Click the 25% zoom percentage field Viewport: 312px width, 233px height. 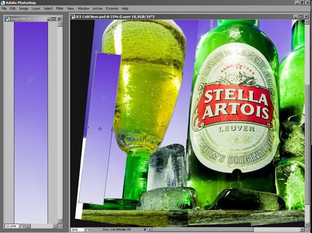click(77, 230)
